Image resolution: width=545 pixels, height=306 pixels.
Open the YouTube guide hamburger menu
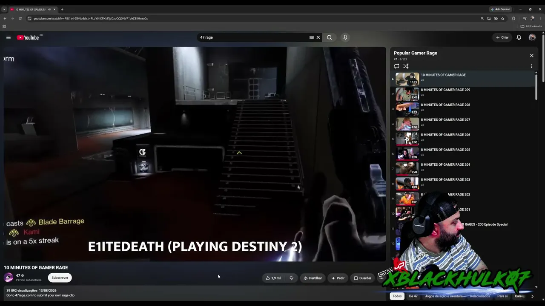[x=8, y=37]
